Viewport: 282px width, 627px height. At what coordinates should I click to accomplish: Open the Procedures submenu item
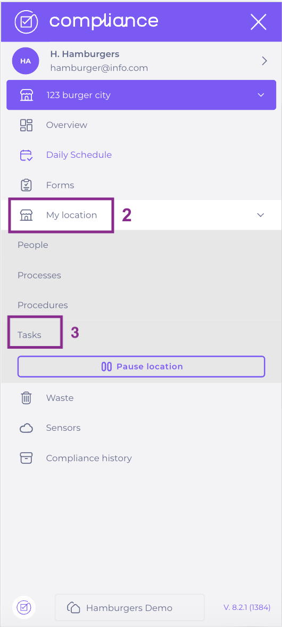(x=43, y=305)
